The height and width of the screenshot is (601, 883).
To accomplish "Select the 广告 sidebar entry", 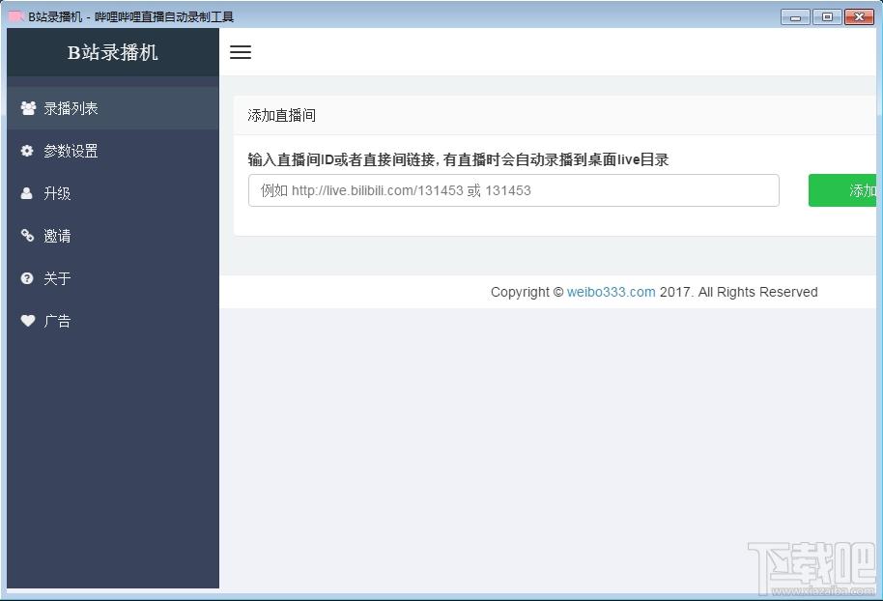I will point(113,321).
